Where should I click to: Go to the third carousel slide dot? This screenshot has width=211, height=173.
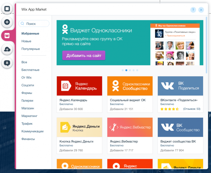[x=130, y=70]
